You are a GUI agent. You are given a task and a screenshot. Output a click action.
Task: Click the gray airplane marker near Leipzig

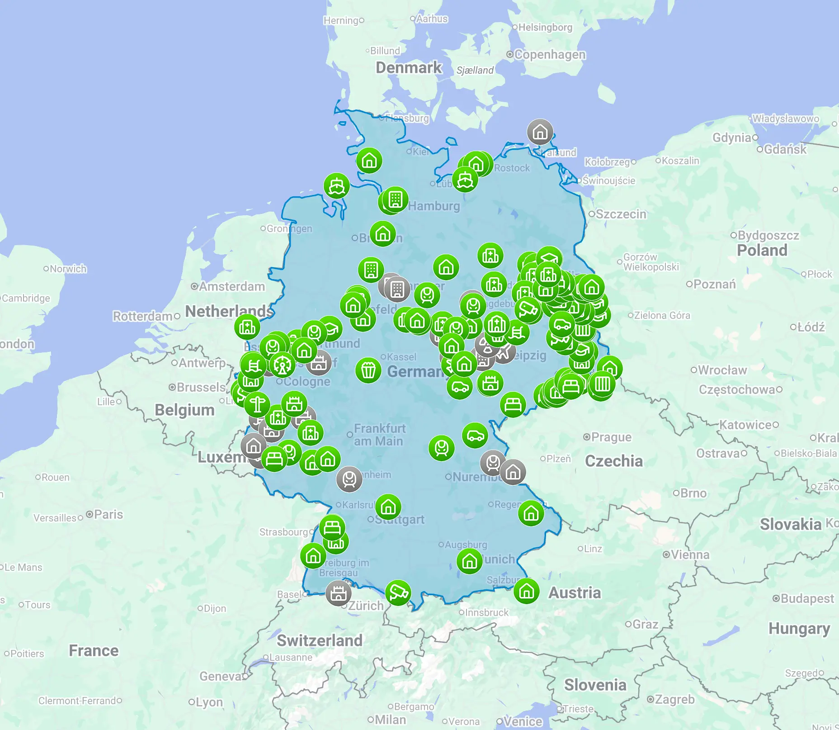(x=504, y=352)
